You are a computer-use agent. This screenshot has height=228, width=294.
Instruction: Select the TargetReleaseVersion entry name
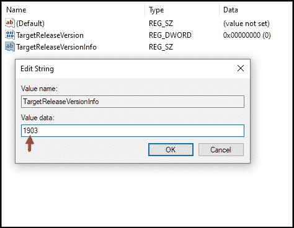[50, 35]
